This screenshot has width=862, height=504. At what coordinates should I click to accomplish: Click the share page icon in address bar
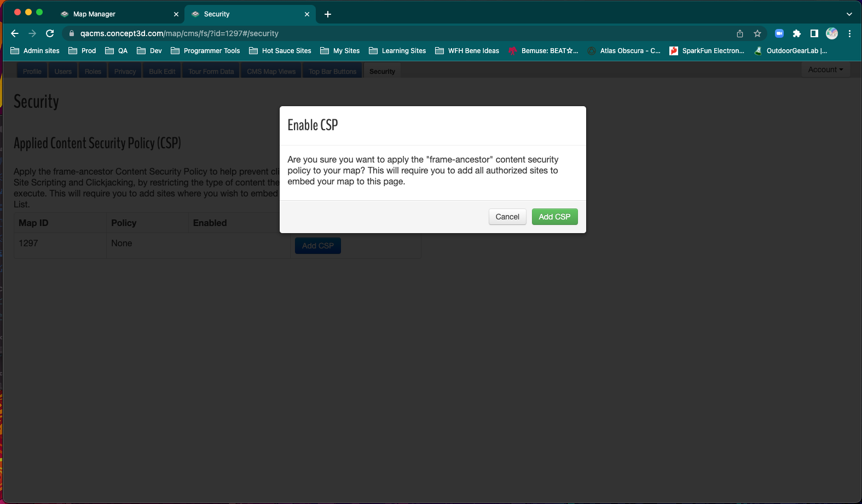pos(740,33)
